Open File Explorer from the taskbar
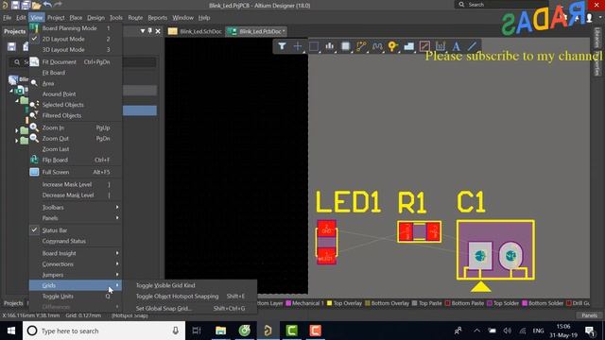Viewport: 605px width, 340px height. click(x=220, y=331)
